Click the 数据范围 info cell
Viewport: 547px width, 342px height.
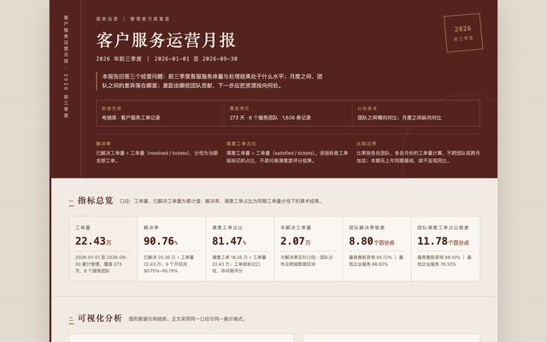click(160, 113)
